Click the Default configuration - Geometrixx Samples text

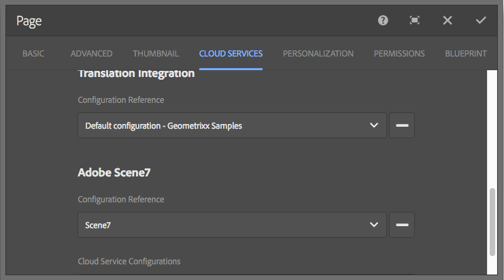pos(163,126)
